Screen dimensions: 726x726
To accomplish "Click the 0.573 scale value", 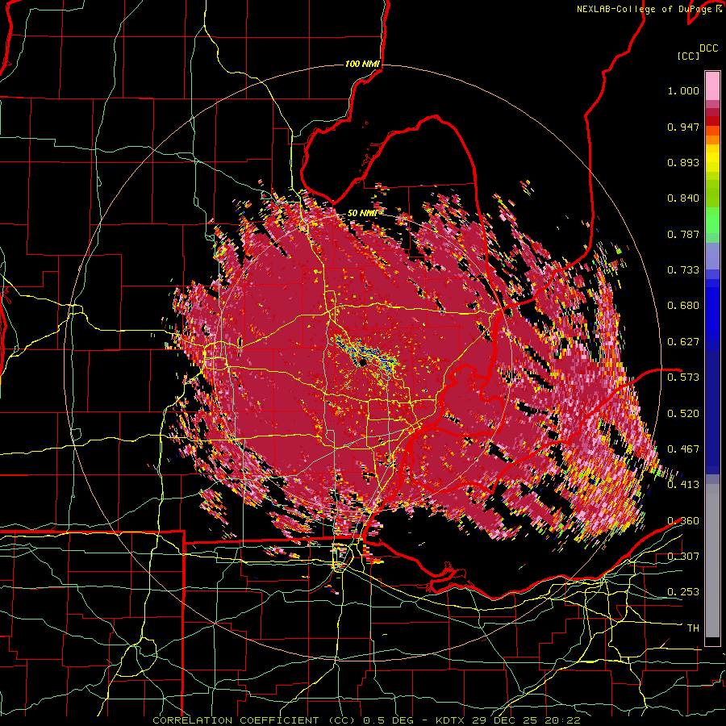I will pos(683,378).
